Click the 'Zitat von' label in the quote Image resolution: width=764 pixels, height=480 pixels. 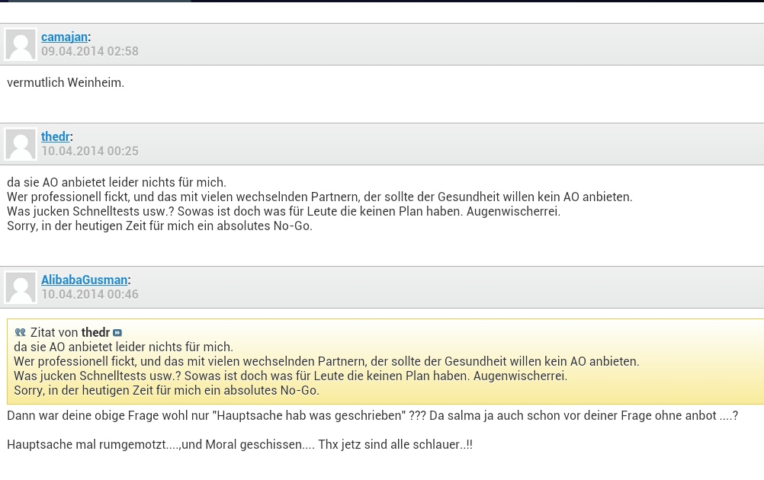pos(54,333)
